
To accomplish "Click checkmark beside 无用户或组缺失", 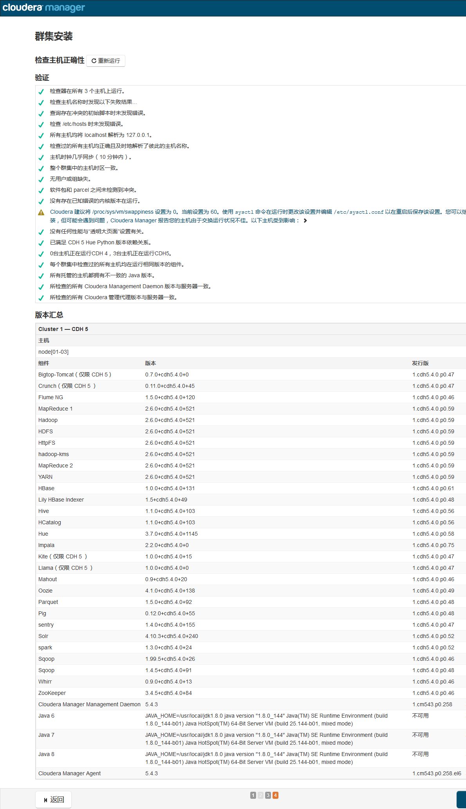I will (41, 179).
